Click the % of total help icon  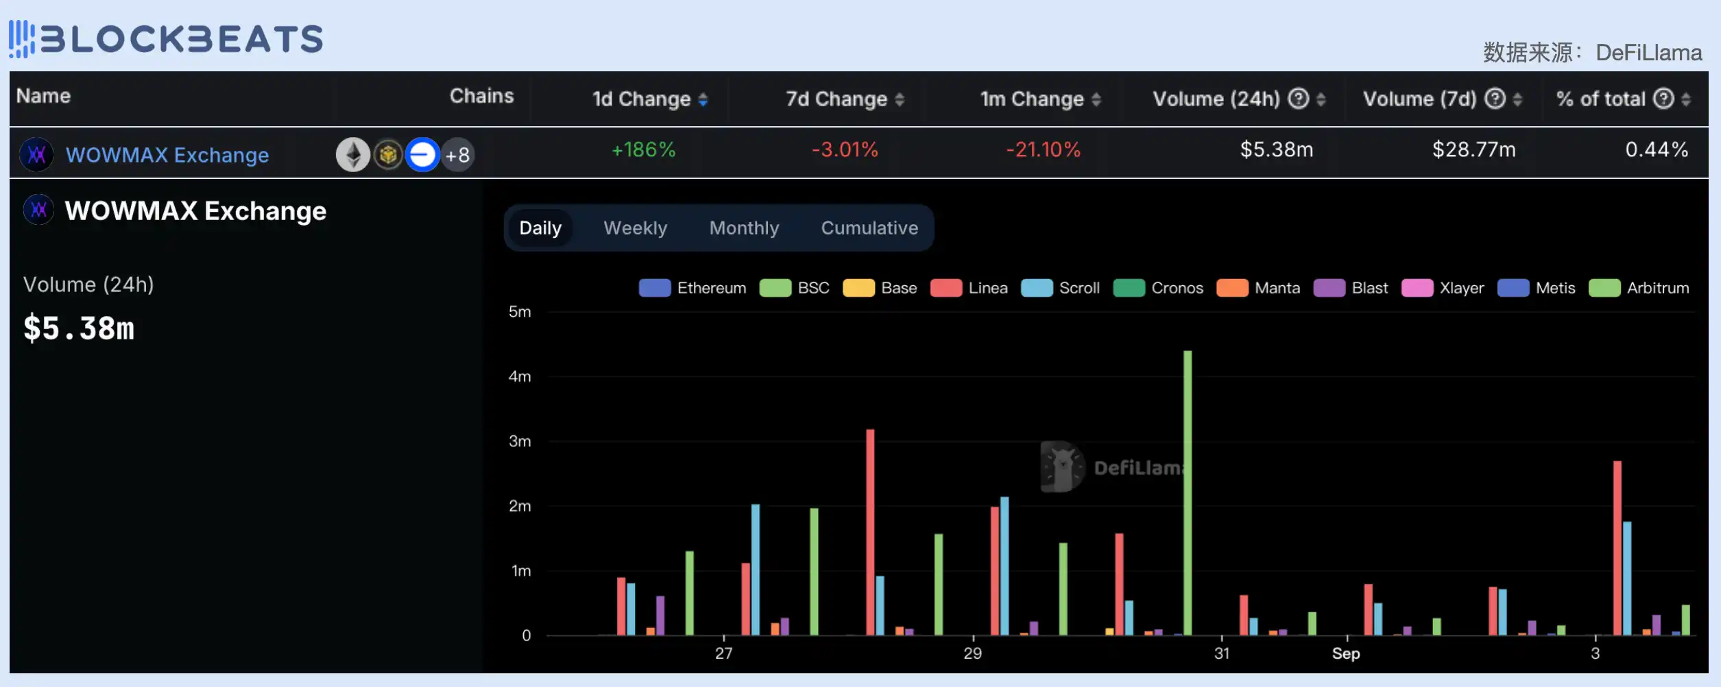[1663, 99]
